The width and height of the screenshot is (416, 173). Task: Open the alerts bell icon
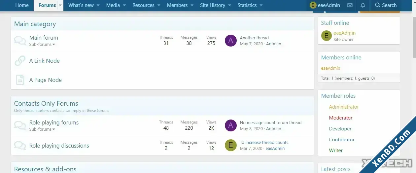tap(363, 5)
